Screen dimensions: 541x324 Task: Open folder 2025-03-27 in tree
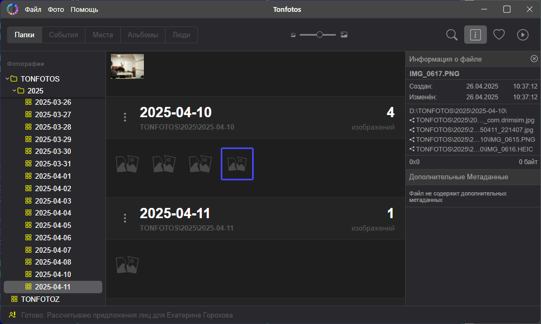(x=53, y=114)
